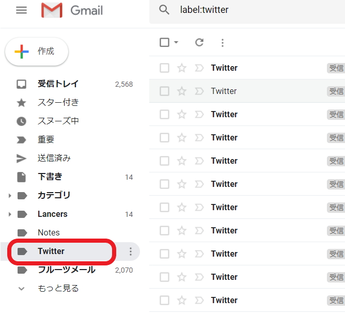This screenshot has width=345, height=315.
Task: Tick the third Twitter email checkbox
Action: click(x=164, y=115)
